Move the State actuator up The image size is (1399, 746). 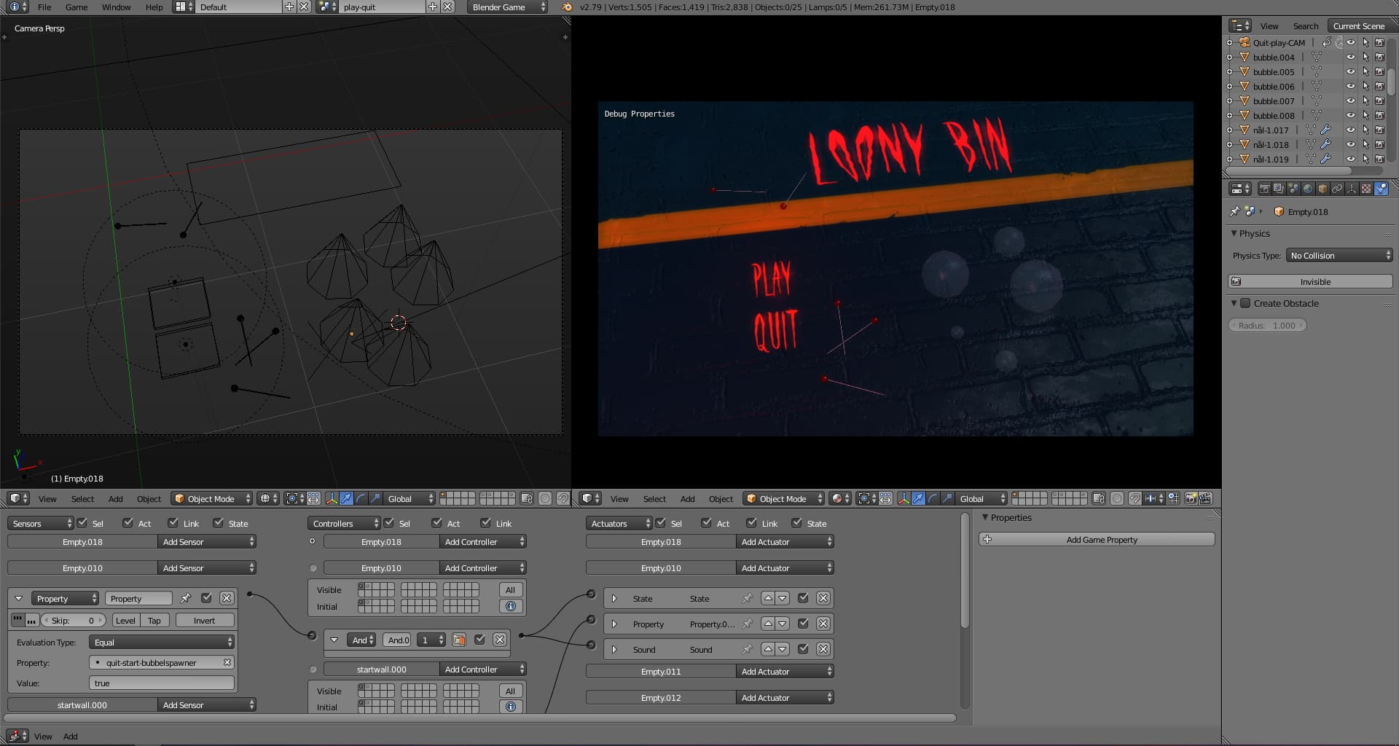tap(768, 598)
